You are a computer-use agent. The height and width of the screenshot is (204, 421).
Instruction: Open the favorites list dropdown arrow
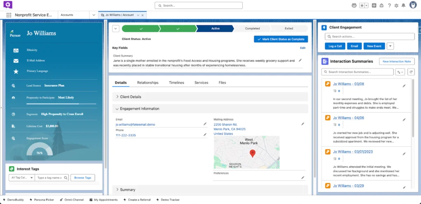[366, 5]
